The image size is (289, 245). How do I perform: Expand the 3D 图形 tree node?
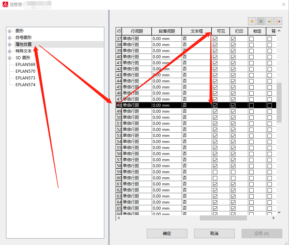[10, 58]
